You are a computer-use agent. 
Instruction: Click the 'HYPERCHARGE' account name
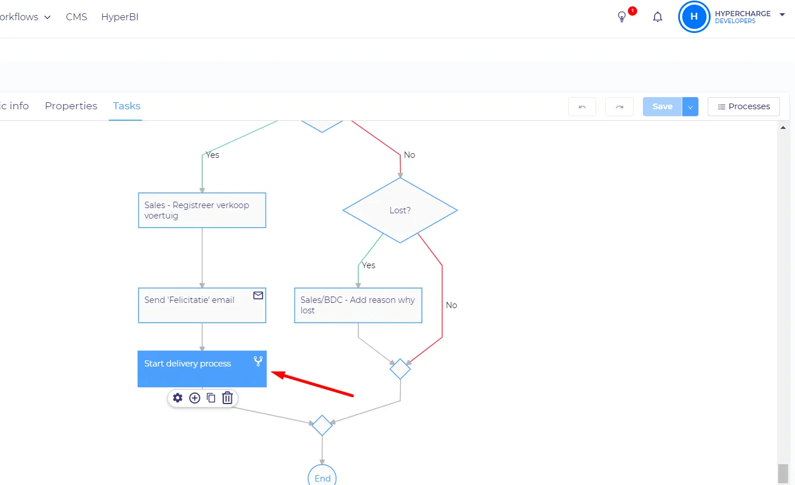pos(742,14)
